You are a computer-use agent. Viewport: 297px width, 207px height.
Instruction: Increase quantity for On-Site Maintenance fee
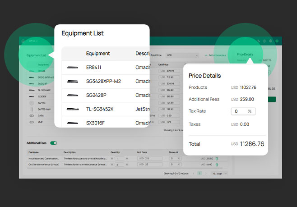127,165
